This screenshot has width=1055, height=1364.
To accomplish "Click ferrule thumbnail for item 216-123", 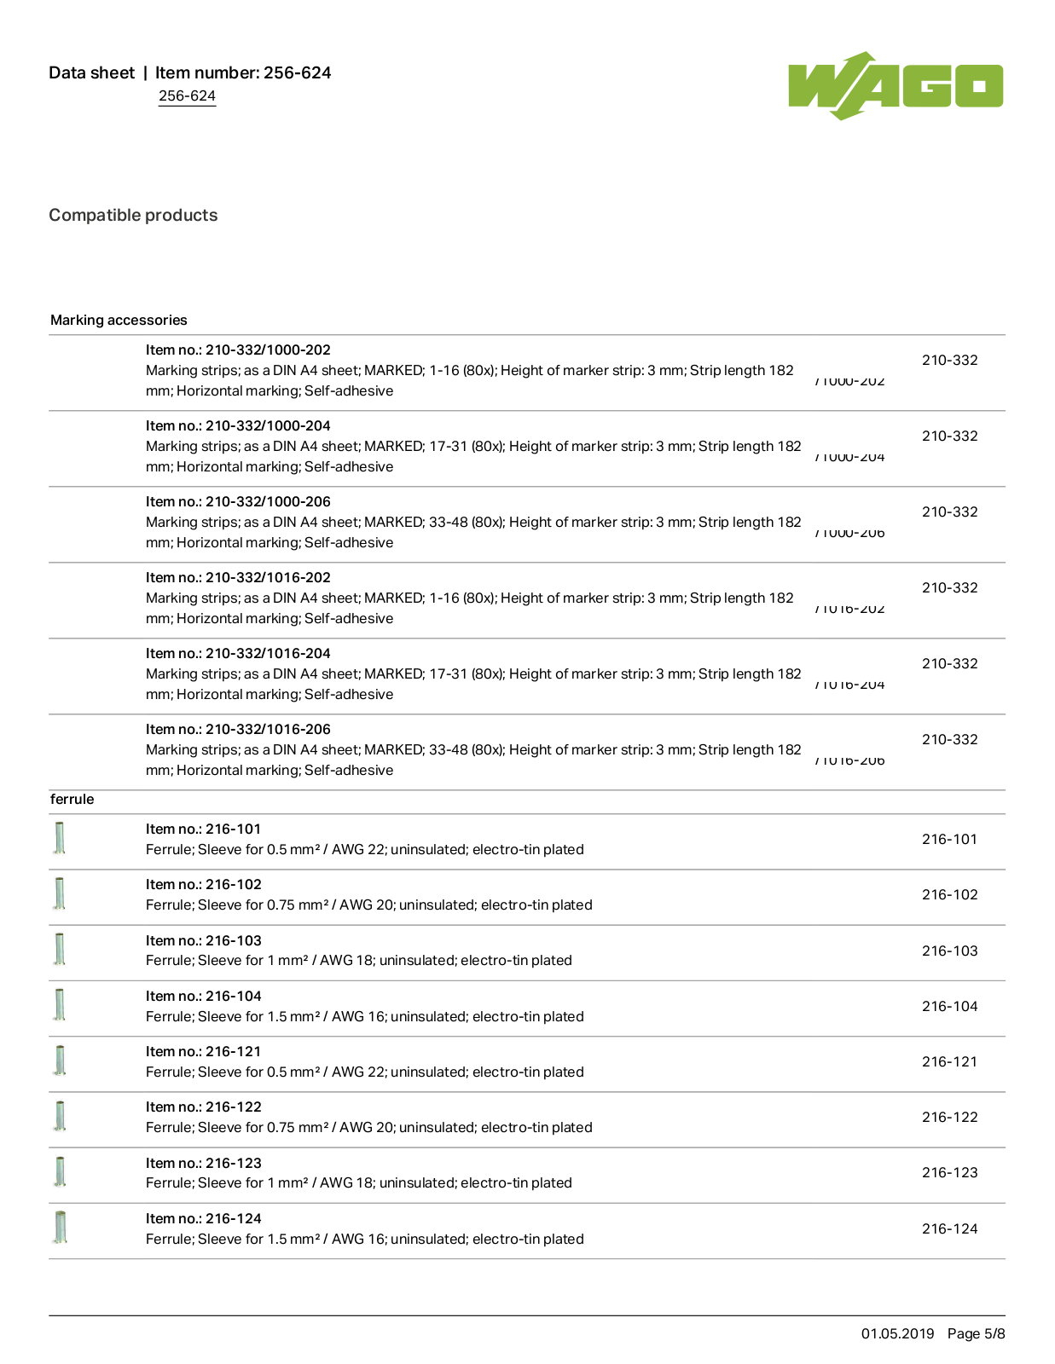I will tap(59, 1171).
